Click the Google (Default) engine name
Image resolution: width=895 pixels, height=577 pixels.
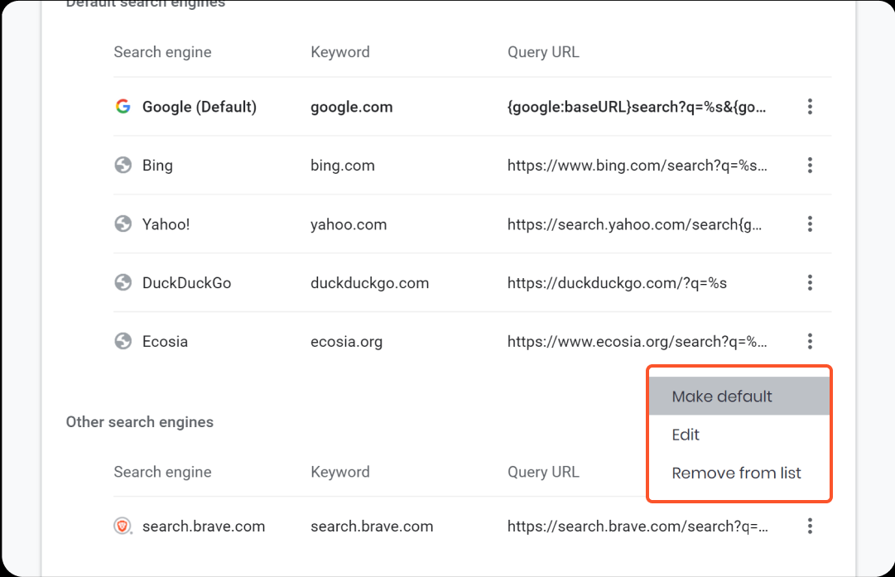pyautogui.click(x=200, y=108)
